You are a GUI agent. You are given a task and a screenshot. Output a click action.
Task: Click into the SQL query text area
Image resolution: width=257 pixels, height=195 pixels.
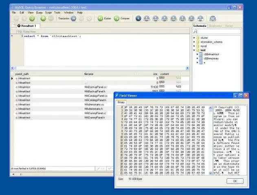pyautogui.click(x=107, y=50)
